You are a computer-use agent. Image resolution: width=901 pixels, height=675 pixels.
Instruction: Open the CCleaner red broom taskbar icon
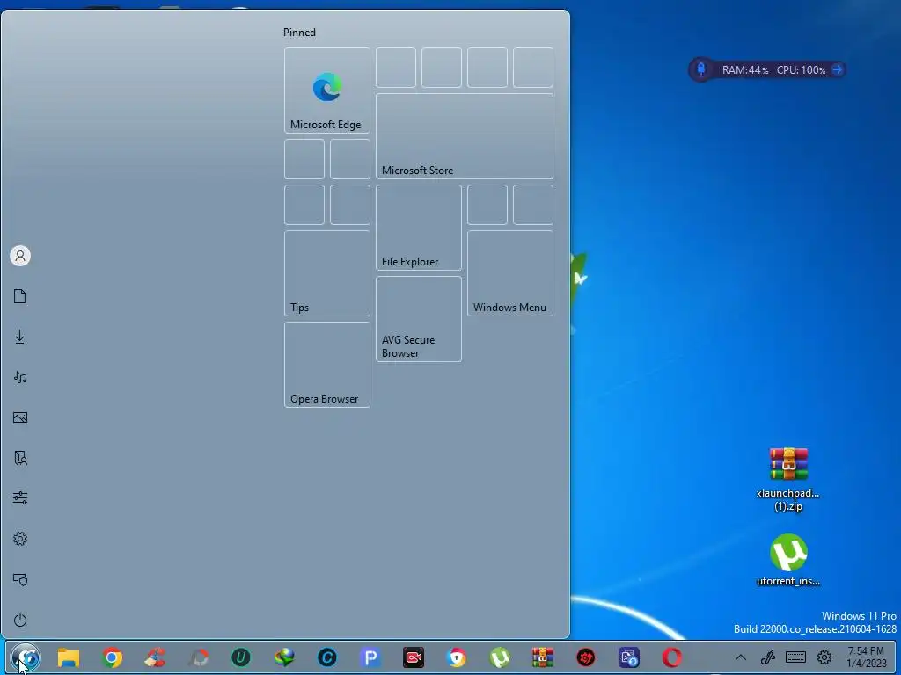pos(155,657)
